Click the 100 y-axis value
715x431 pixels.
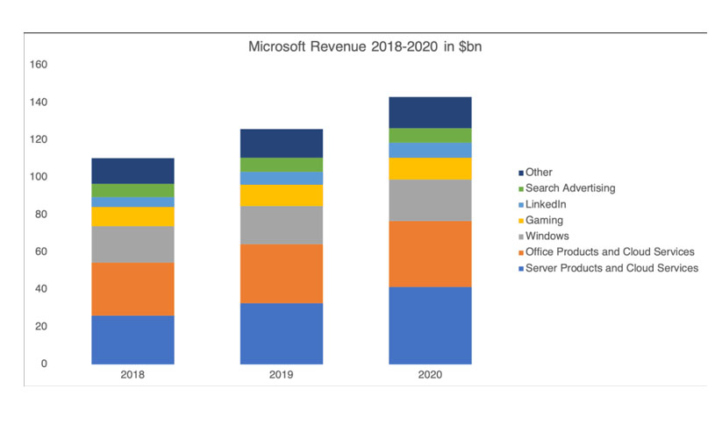[39, 177]
